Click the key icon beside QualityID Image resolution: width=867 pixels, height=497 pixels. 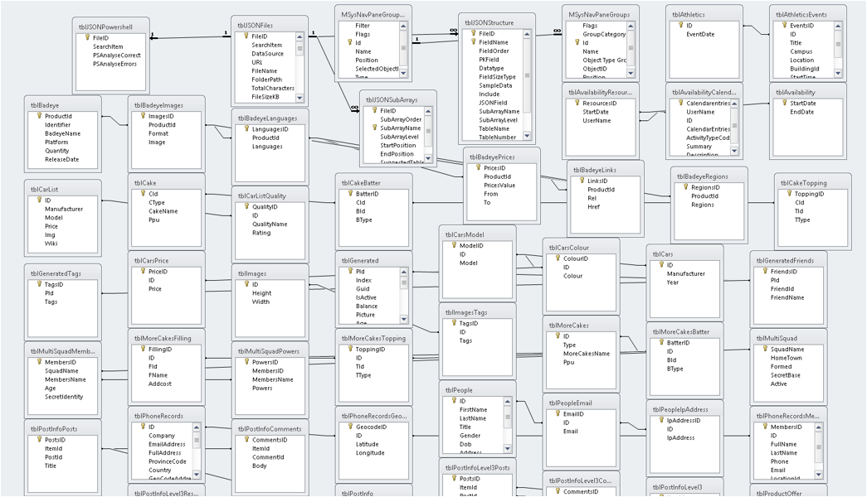246,207
